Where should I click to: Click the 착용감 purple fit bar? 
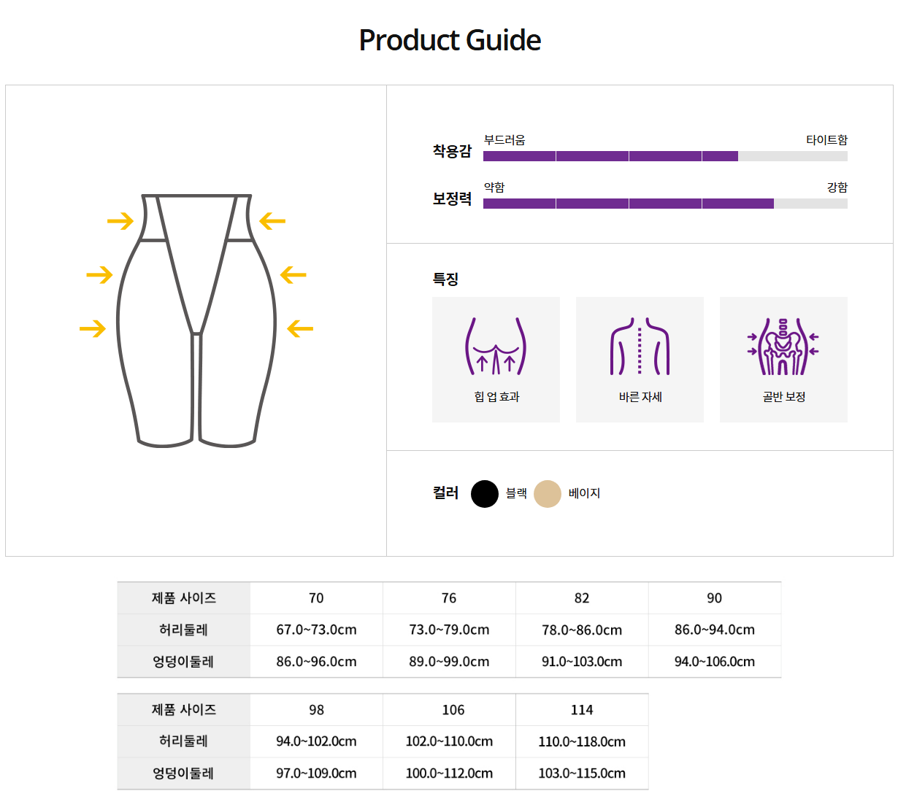coord(610,156)
